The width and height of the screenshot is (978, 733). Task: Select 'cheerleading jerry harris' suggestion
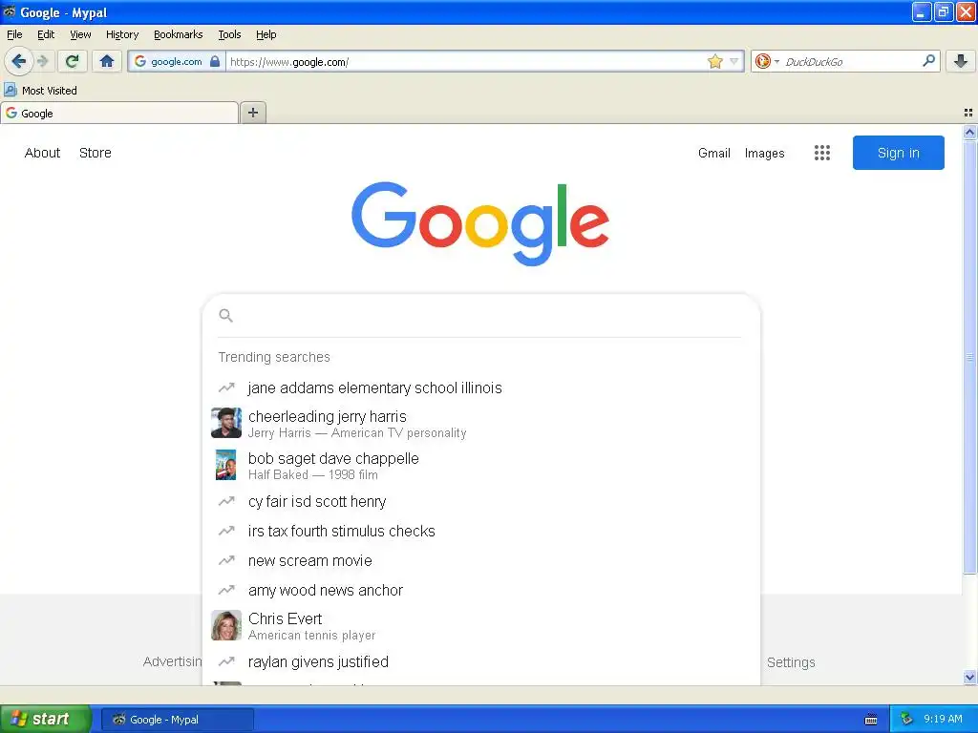click(x=328, y=416)
